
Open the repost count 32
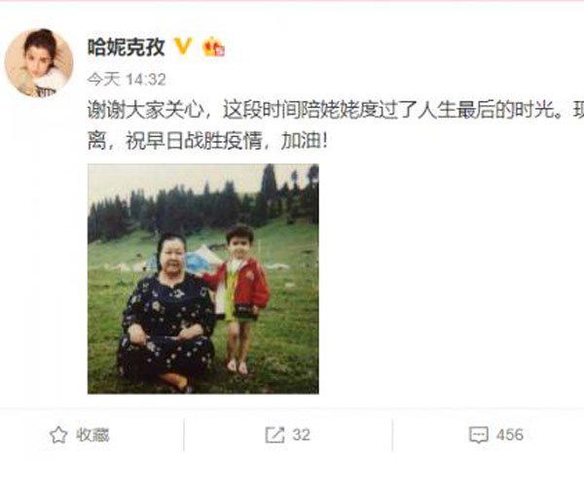[x=301, y=435]
